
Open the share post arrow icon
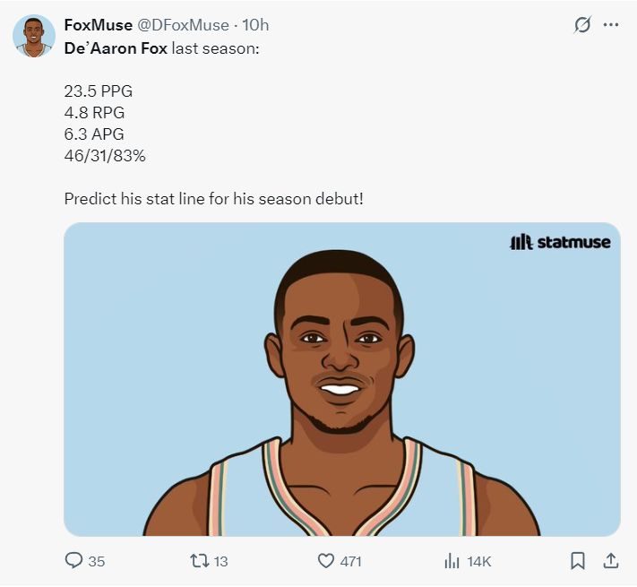point(611,561)
